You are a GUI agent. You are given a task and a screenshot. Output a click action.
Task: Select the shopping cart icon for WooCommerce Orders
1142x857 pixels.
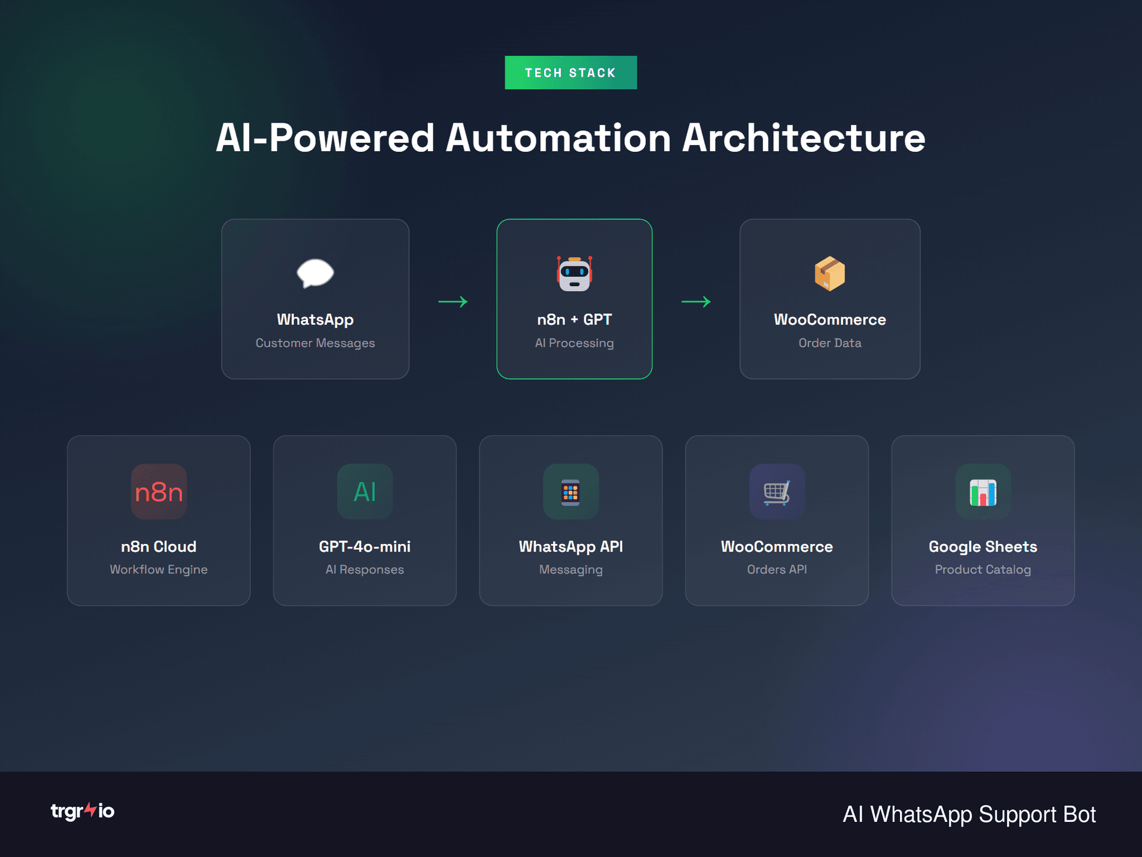click(777, 492)
